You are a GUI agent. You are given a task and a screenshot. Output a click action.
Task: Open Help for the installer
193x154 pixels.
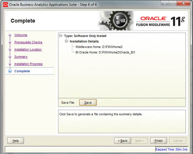(x=16, y=141)
